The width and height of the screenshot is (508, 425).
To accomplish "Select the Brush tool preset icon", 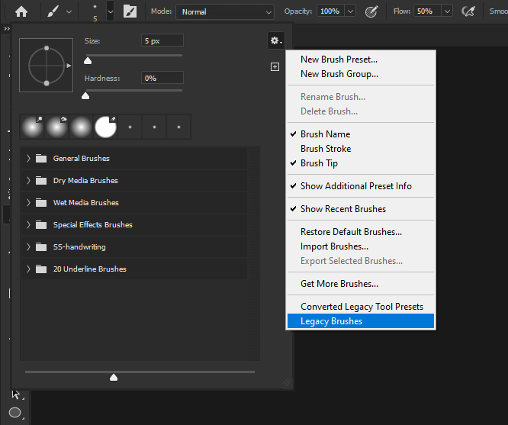I will pyautogui.click(x=53, y=11).
